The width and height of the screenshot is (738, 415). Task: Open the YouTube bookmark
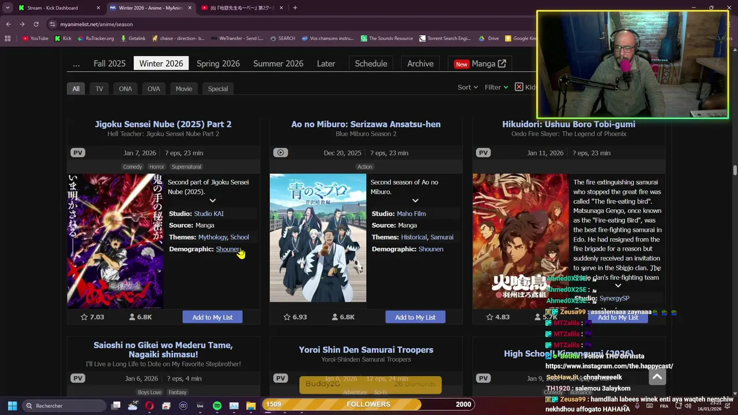click(35, 39)
